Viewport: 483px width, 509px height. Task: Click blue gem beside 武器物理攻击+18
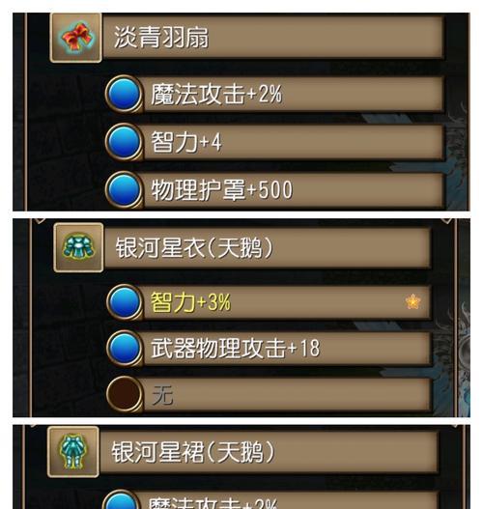pos(125,348)
